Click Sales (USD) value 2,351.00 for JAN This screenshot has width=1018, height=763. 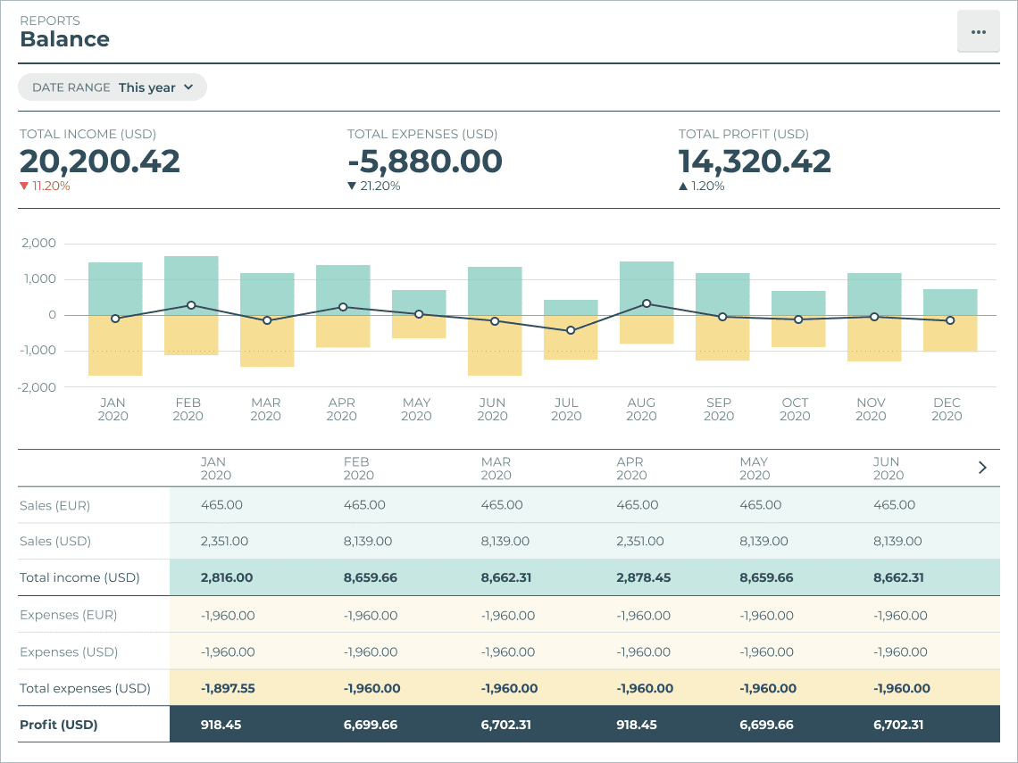tap(224, 541)
